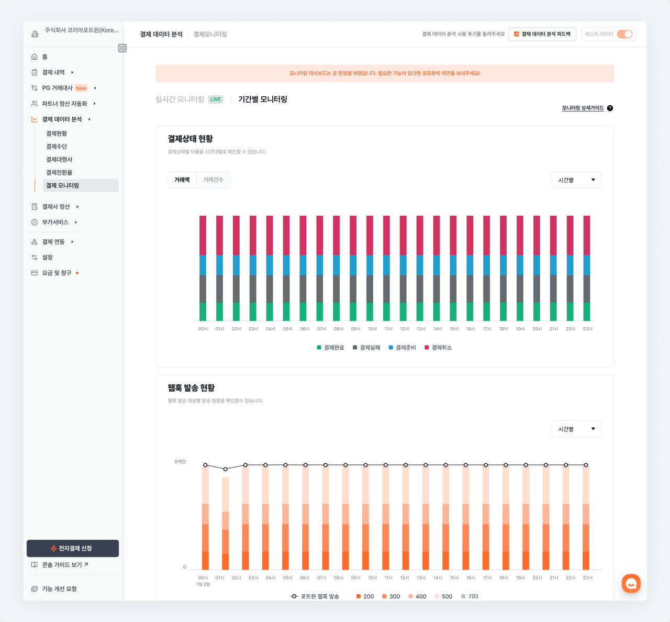The width and height of the screenshot is (670, 622).
Task: Switch to 실시간 모니터링 tab
Action: 180,99
